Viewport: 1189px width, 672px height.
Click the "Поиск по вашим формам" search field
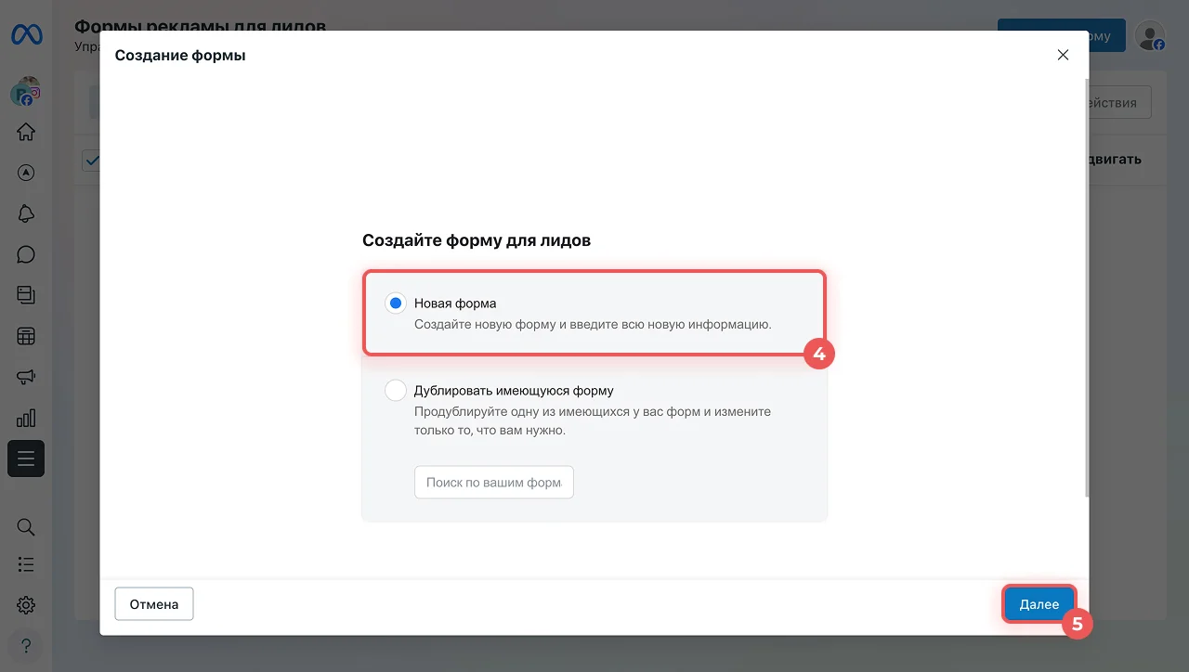[493, 483]
